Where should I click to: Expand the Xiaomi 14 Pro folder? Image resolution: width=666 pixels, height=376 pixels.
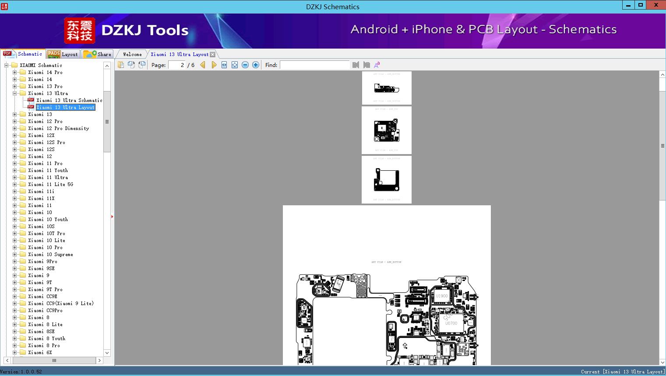click(x=15, y=72)
